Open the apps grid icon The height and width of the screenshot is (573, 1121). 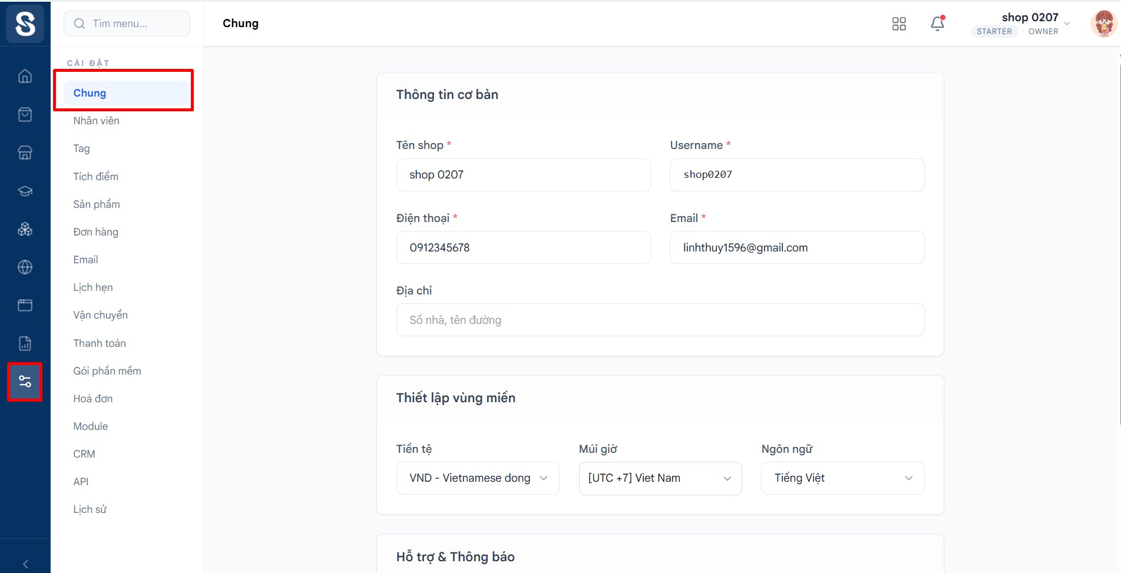[899, 24]
